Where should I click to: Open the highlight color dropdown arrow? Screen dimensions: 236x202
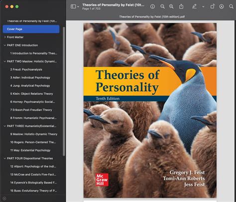203,6
